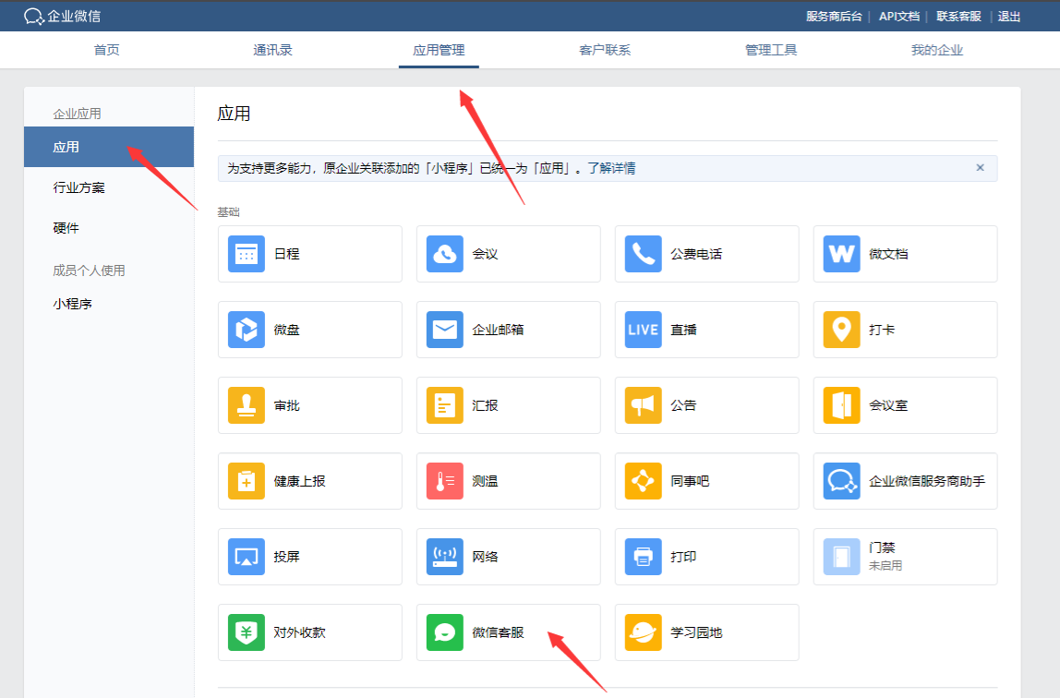
Task: Open the API文档 link
Action: pos(899,17)
